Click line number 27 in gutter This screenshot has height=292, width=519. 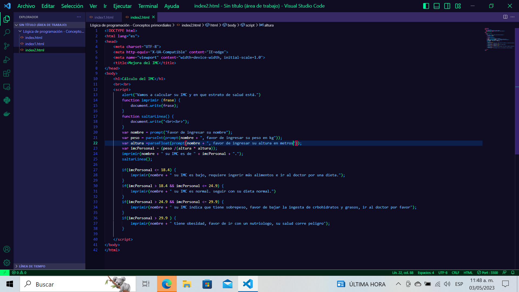coord(95,170)
